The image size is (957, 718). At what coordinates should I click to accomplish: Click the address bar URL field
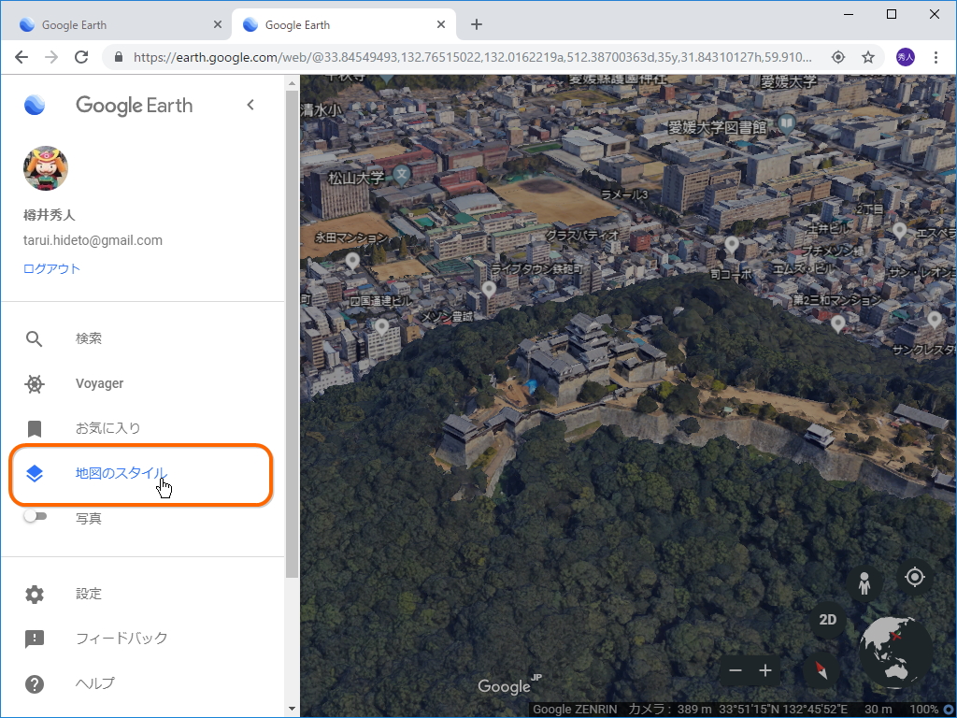pyautogui.click(x=472, y=57)
